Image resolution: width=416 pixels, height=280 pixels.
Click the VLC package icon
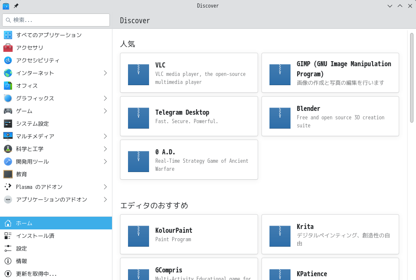point(139,74)
